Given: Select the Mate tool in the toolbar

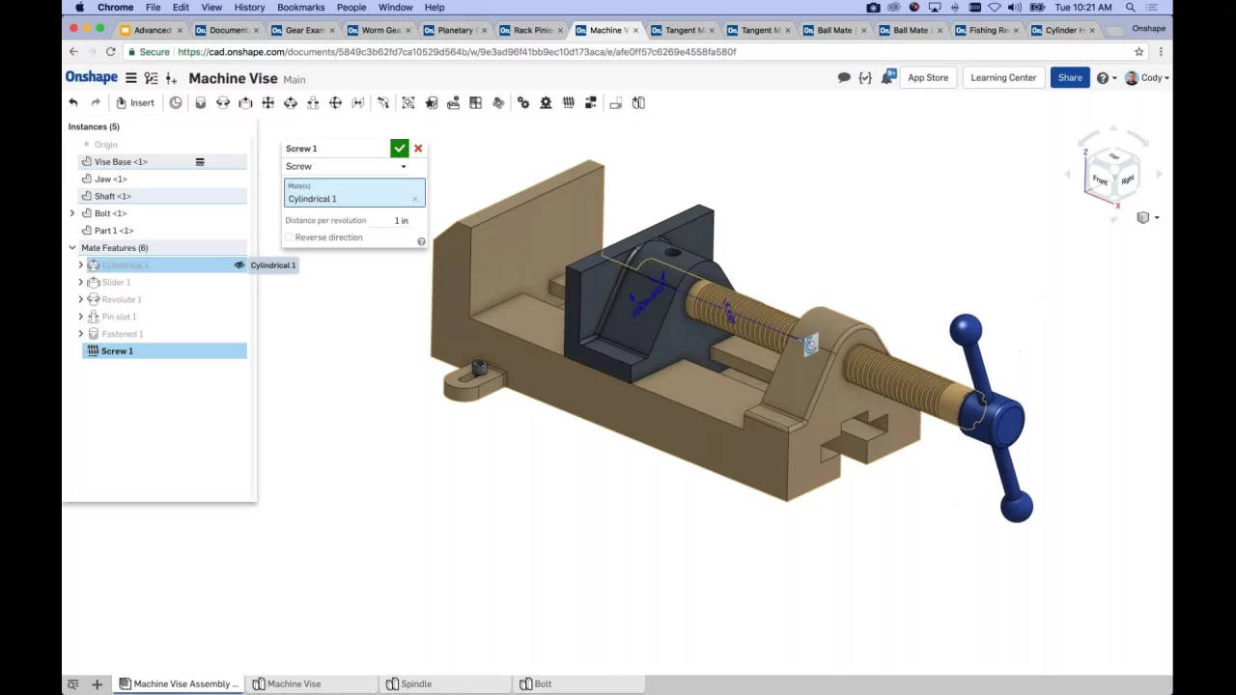Looking at the screenshot, I should (200, 102).
